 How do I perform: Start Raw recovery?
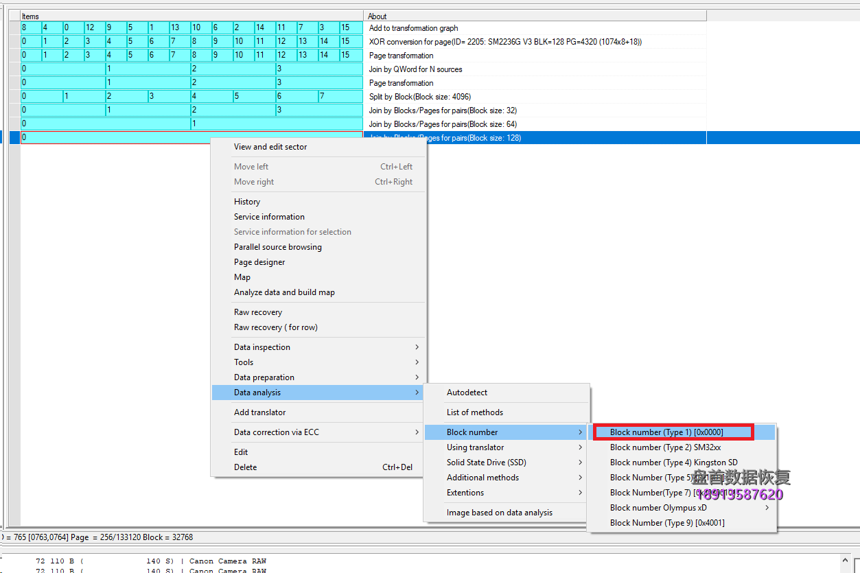click(318, 312)
